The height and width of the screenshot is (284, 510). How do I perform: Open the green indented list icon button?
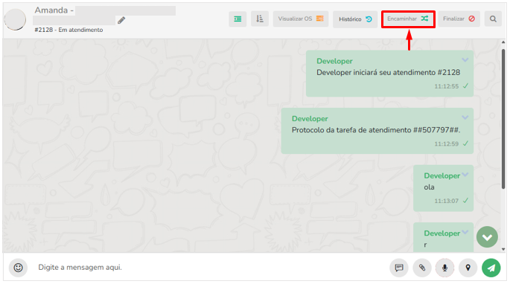pos(238,19)
